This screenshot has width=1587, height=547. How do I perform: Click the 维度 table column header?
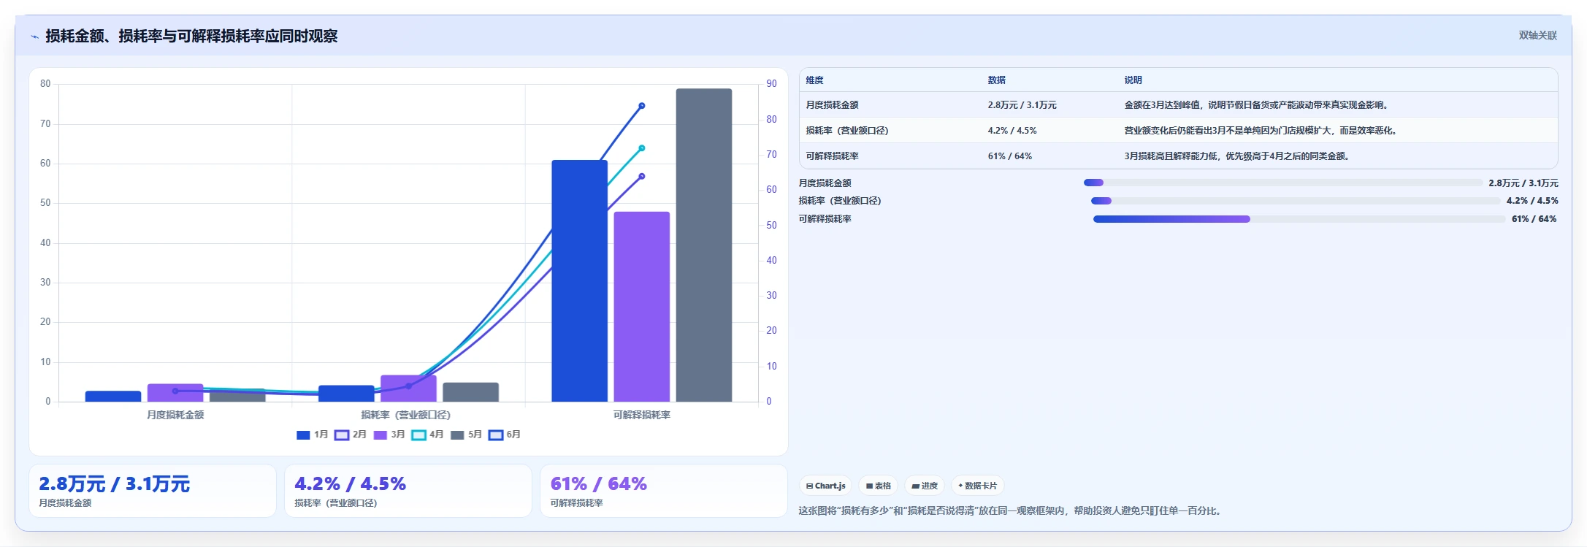point(814,80)
